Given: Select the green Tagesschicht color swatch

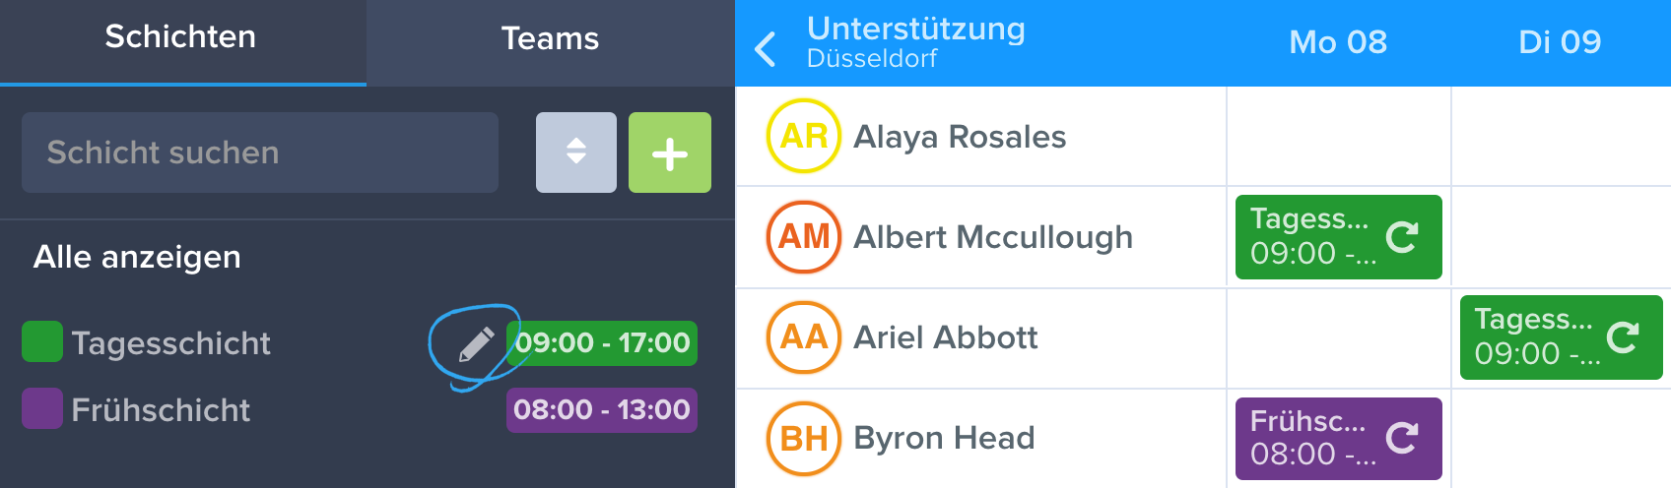Looking at the screenshot, I should [42, 341].
